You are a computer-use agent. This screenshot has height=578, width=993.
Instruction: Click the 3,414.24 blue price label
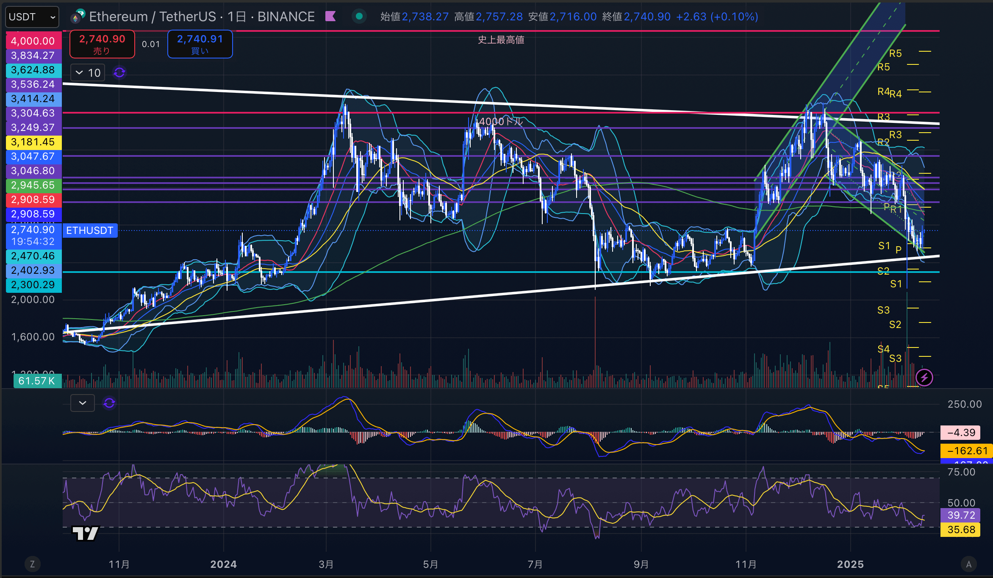tap(33, 99)
